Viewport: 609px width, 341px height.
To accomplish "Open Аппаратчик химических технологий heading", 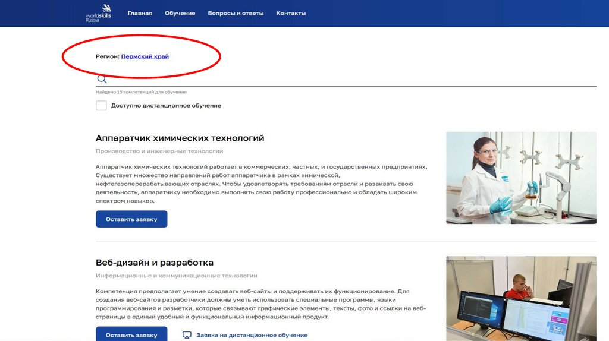I will coord(180,138).
